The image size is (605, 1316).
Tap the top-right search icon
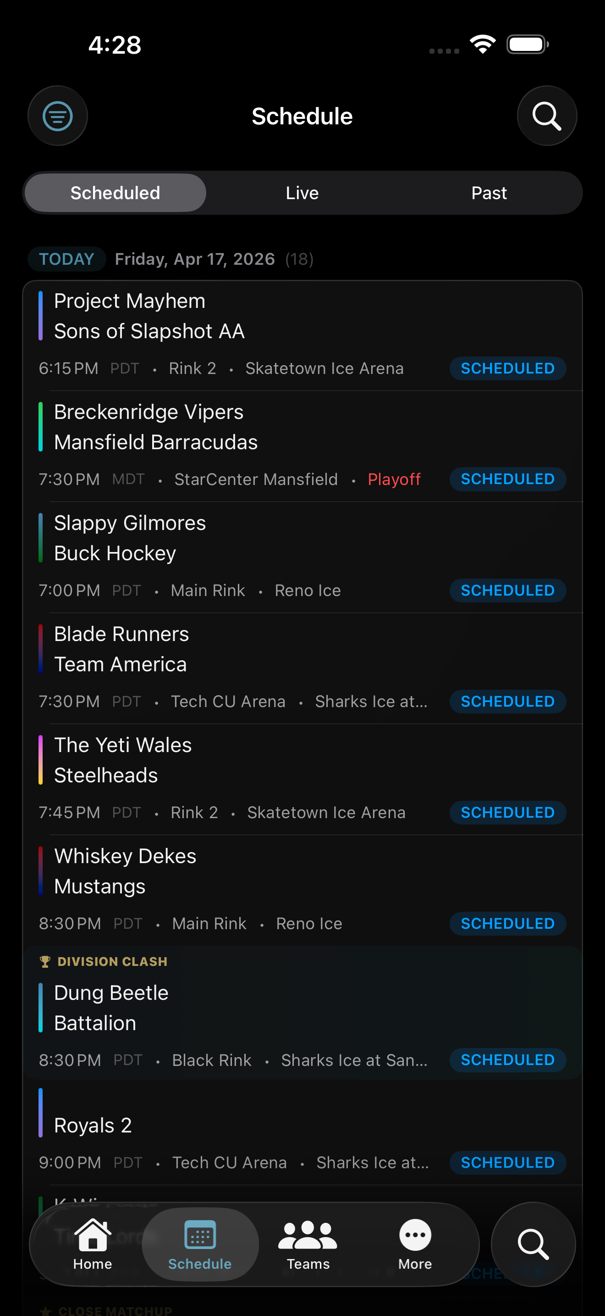(546, 116)
